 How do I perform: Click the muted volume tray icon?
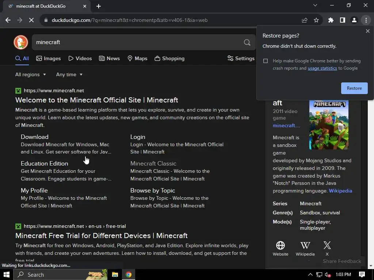point(328,275)
